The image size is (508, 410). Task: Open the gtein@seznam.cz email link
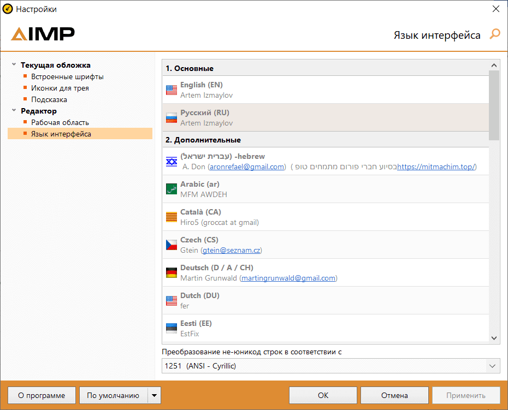(231, 251)
